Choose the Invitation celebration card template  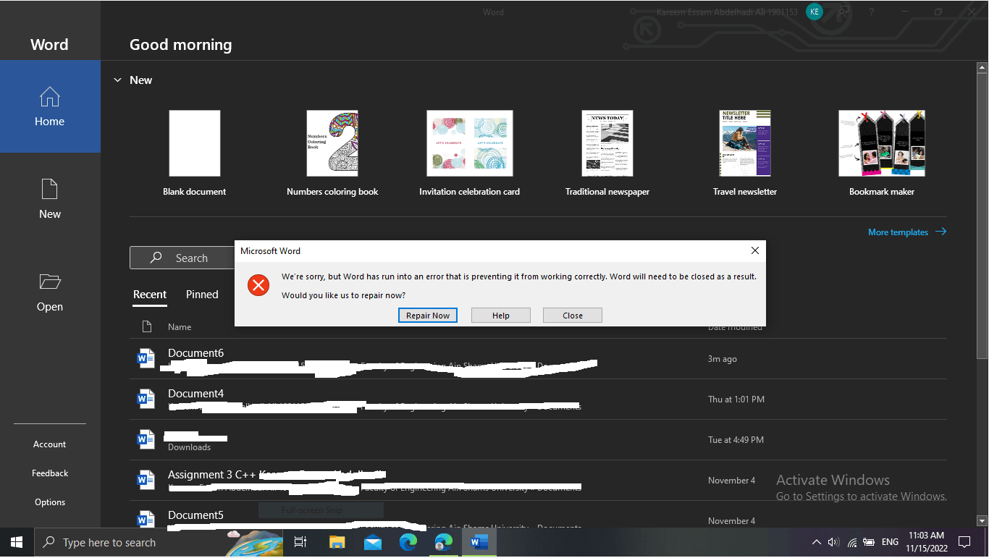point(470,153)
